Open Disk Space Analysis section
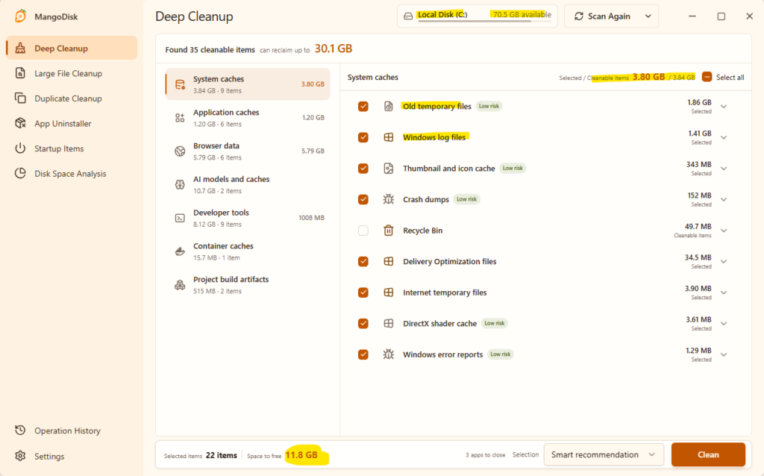The image size is (764, 476). click(x=72, y=173)
